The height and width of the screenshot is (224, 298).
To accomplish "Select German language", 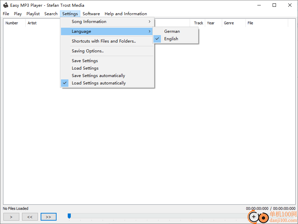I will (x=176, y=31).
